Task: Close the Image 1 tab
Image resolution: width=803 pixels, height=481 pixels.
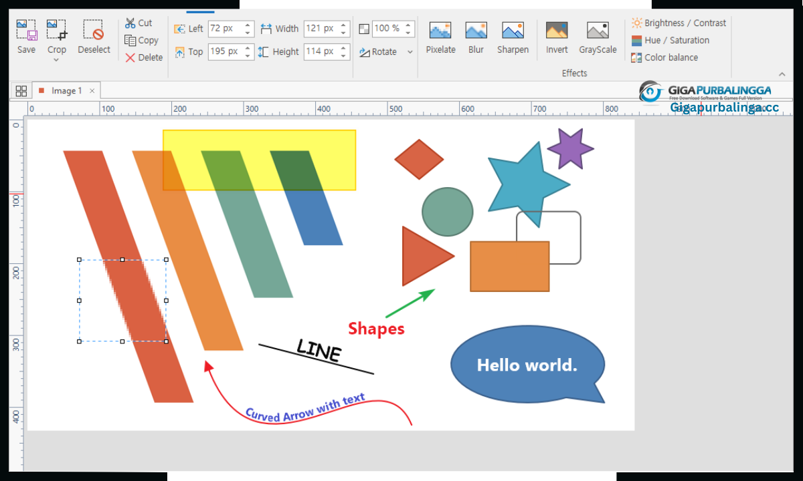Action: 92,91
